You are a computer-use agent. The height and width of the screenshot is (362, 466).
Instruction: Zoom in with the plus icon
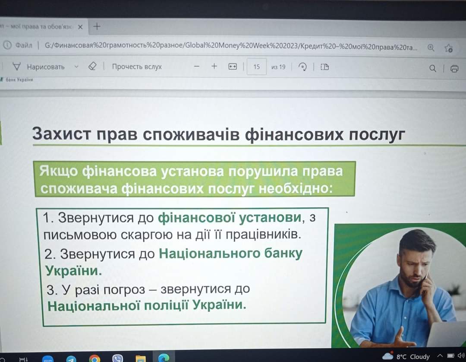(214, 66)
